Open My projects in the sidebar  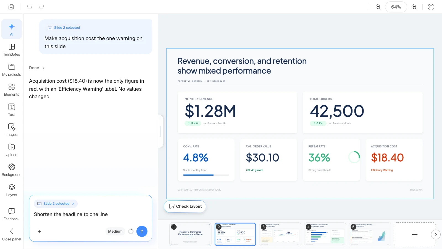coord(12,70)
